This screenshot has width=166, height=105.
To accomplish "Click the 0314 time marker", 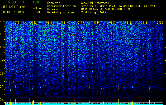I will (x=65, y=23).
